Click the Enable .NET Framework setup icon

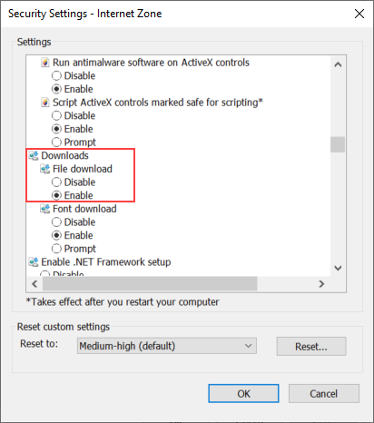click(x=34, y=262)
